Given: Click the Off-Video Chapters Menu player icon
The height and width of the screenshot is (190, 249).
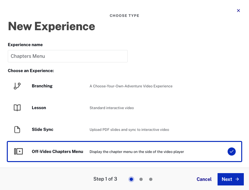Looking at the screenshot, I should tap(18, 151).
